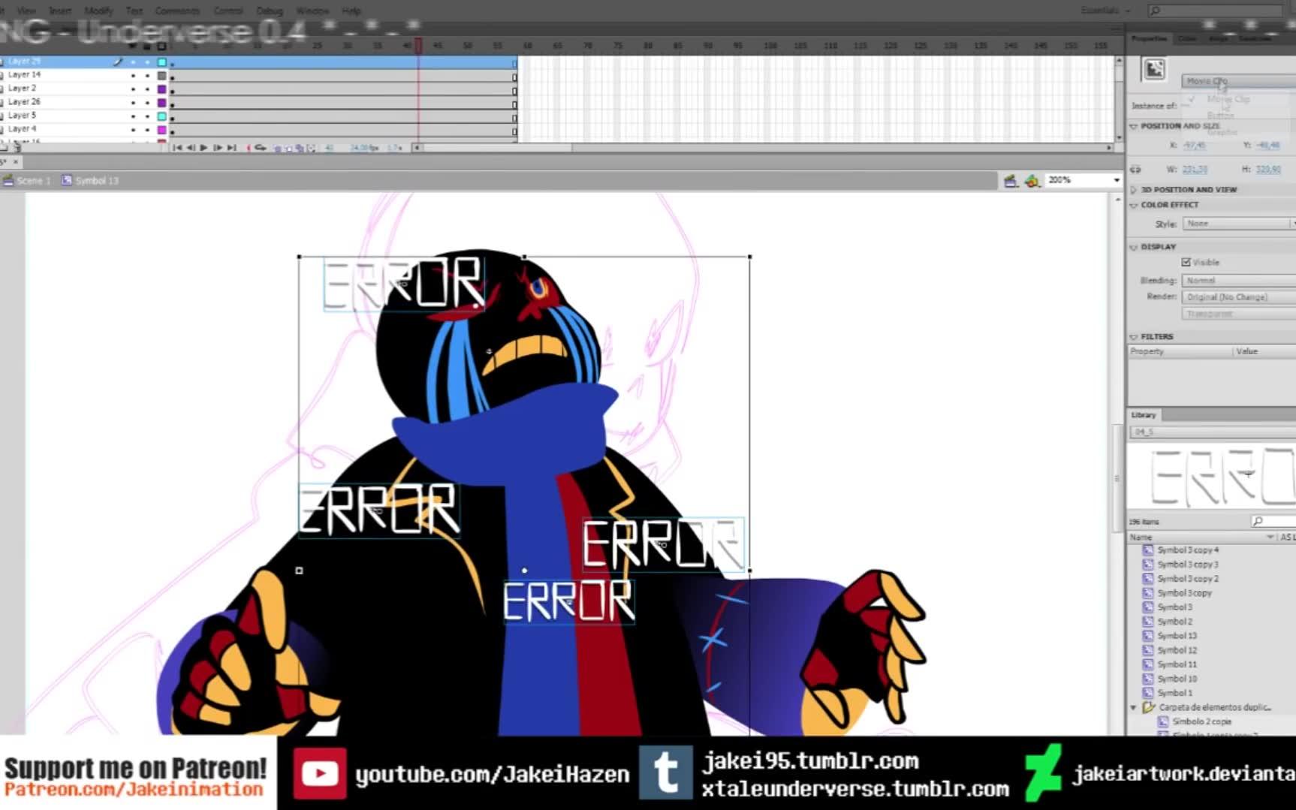Collapse the Color Effect section
The height and width of the screenshot is (810, 1296).
(1134, 205)
